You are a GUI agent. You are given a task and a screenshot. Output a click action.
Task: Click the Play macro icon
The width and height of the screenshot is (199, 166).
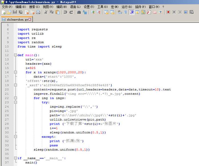click(180, 12)
